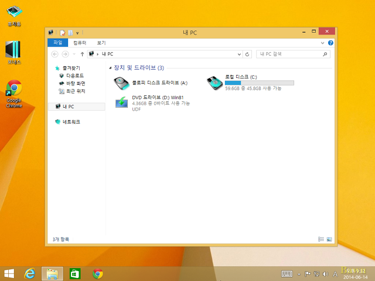Click File Explorer taskbar button

[x=52, y=274]
